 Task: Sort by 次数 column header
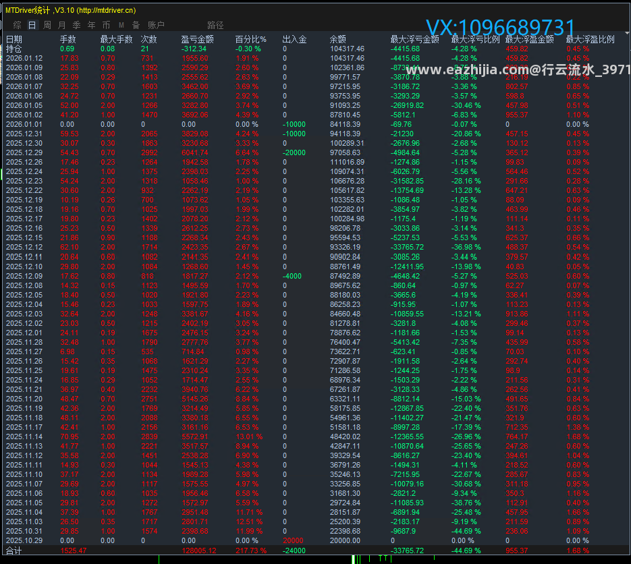[x=149, y=39]
